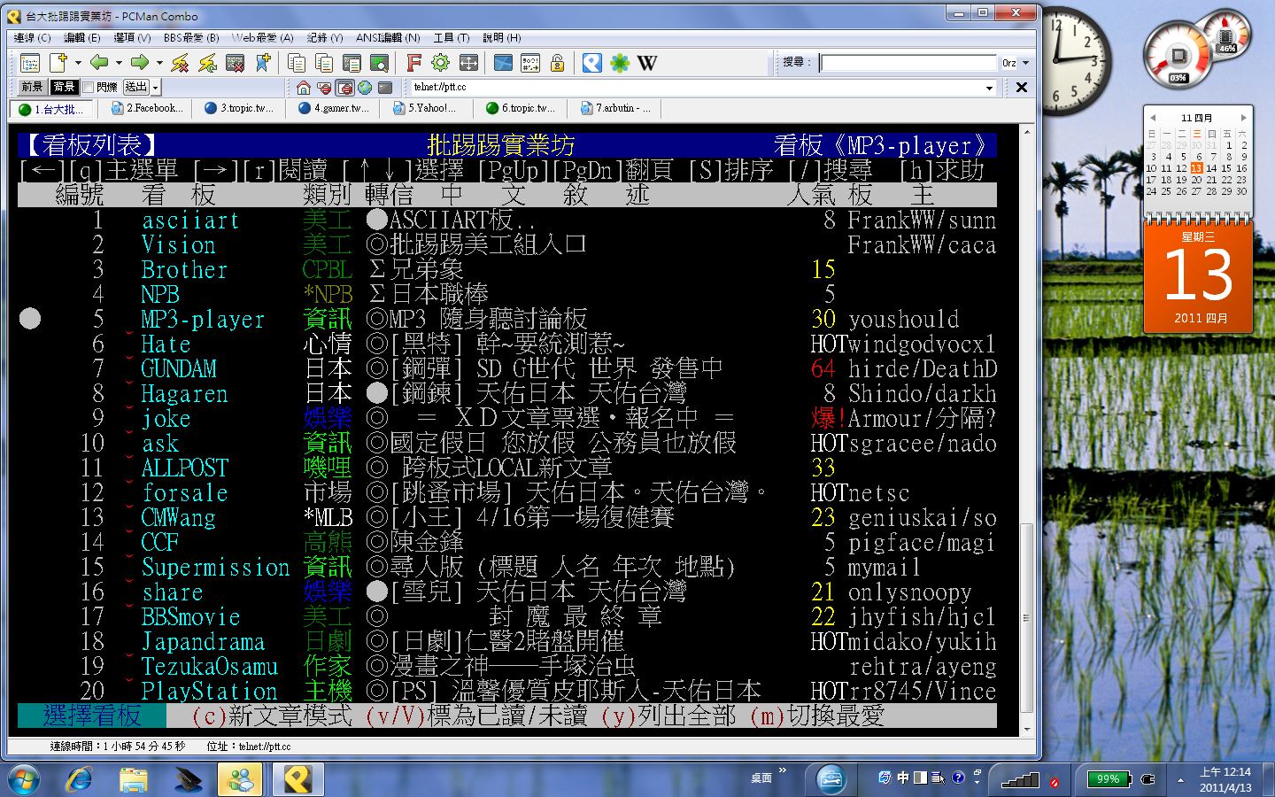1275x797 pixels.
Task: Open the back history dropdown arrow
Action: click(119, 63)
